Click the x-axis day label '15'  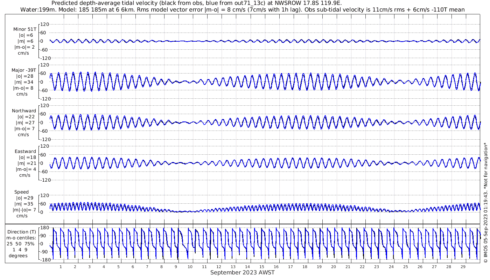coord(262,267)
